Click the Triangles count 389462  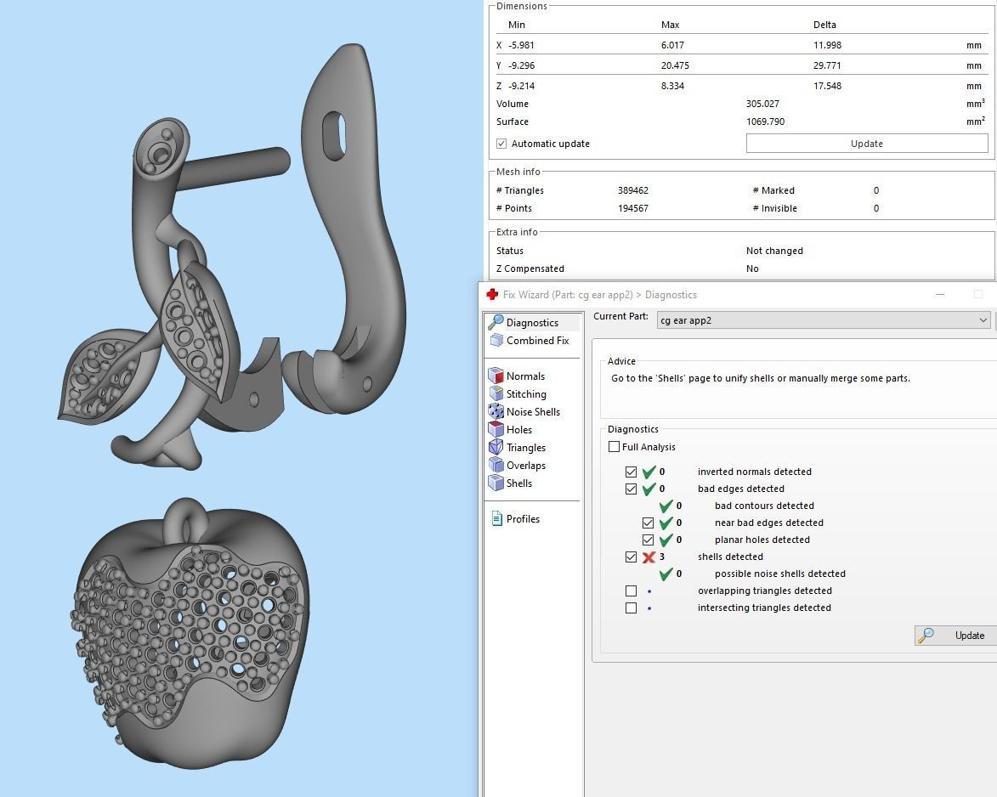click(x=632, y=190)
